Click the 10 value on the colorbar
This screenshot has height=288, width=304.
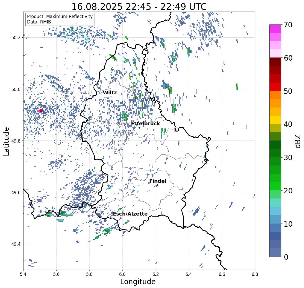coord(288,224)
